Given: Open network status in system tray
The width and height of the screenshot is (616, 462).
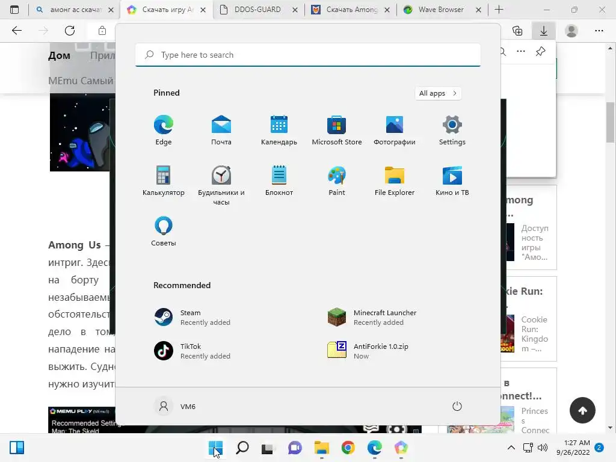Looking at the screenshot, I should coord(528,448).
